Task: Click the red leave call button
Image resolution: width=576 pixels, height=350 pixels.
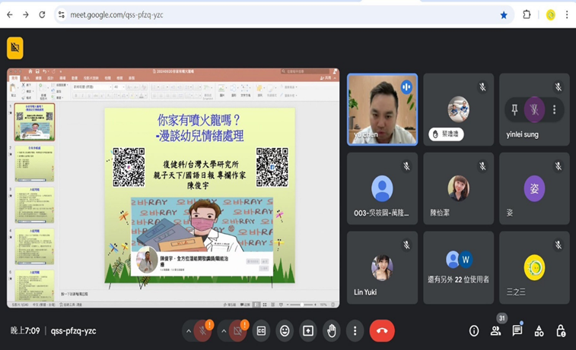Action: [x=382, y=331]
